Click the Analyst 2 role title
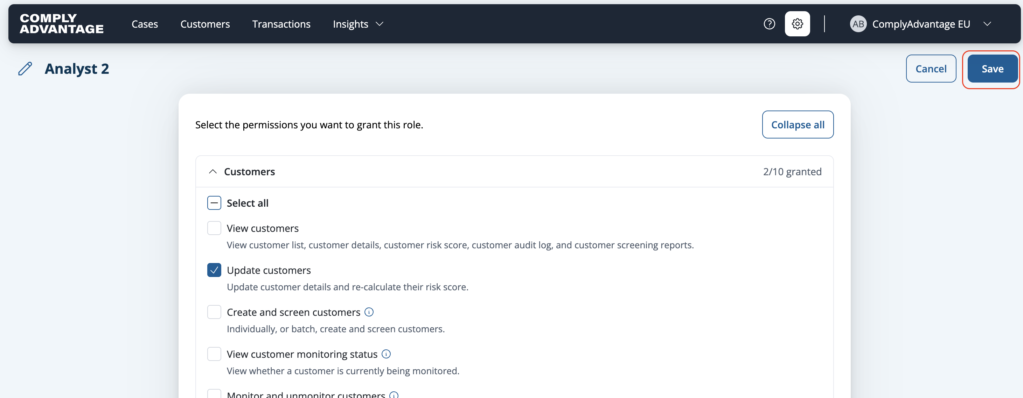 click(77, 69)
